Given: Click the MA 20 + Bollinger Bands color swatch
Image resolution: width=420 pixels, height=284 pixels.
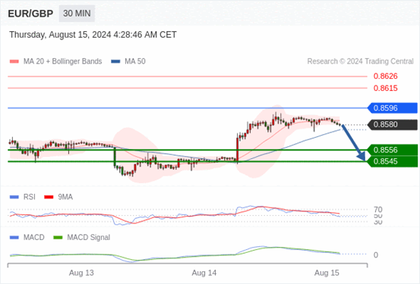Looking at the screenshot, I should pos(14,61).
